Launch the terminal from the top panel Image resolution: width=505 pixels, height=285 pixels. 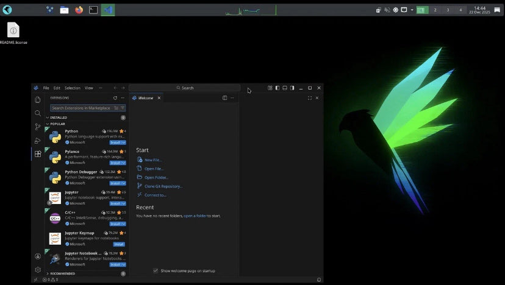click(93, 10)
